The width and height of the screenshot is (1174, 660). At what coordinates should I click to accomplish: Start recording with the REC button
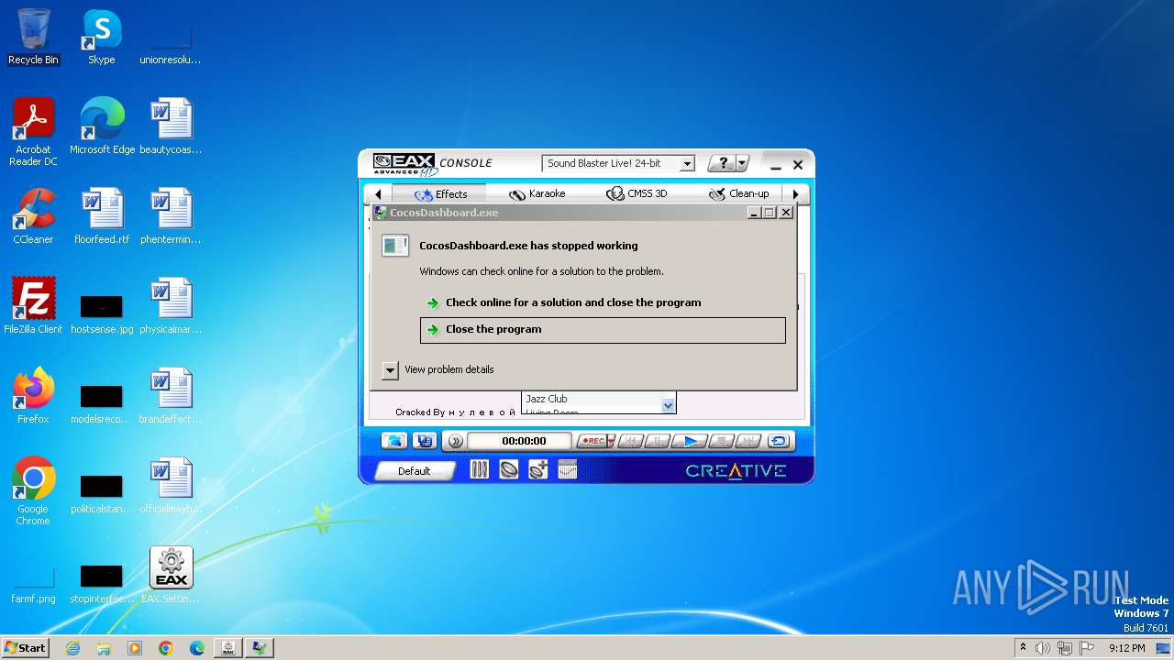pos(593,441)
